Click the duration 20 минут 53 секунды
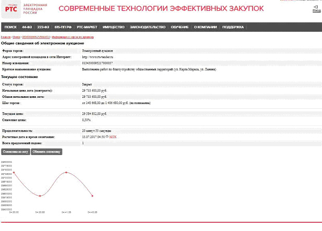The width and height of the screenshot is (322, 231). pyautogui.click(x=96, y=131)
